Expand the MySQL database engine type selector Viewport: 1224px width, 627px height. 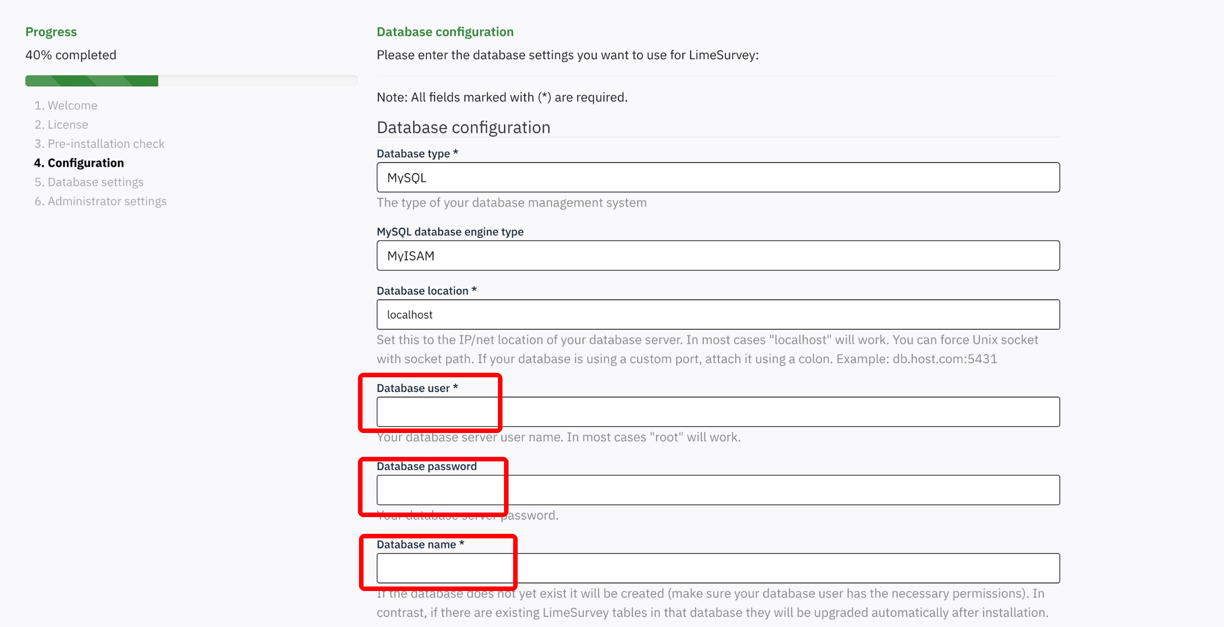[x=717, y=256]
